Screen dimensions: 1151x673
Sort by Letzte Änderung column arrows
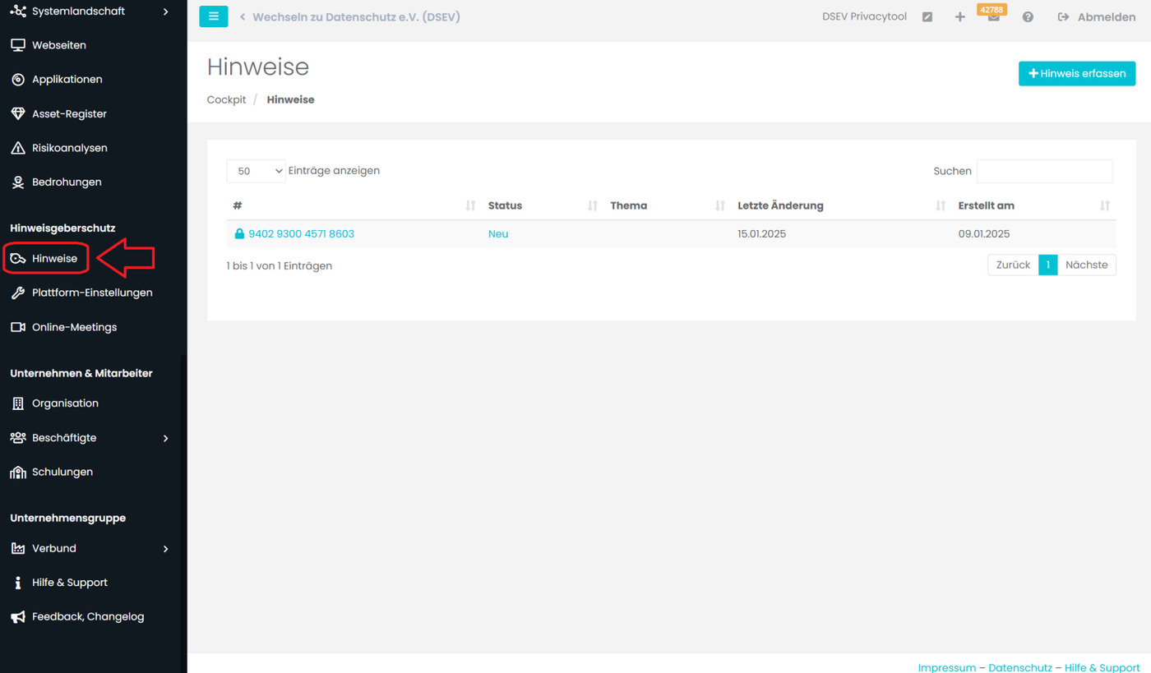(x=941, y=205)
